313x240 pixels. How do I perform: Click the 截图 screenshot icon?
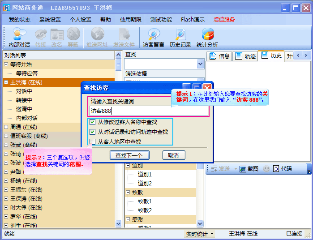pos(249,169)
